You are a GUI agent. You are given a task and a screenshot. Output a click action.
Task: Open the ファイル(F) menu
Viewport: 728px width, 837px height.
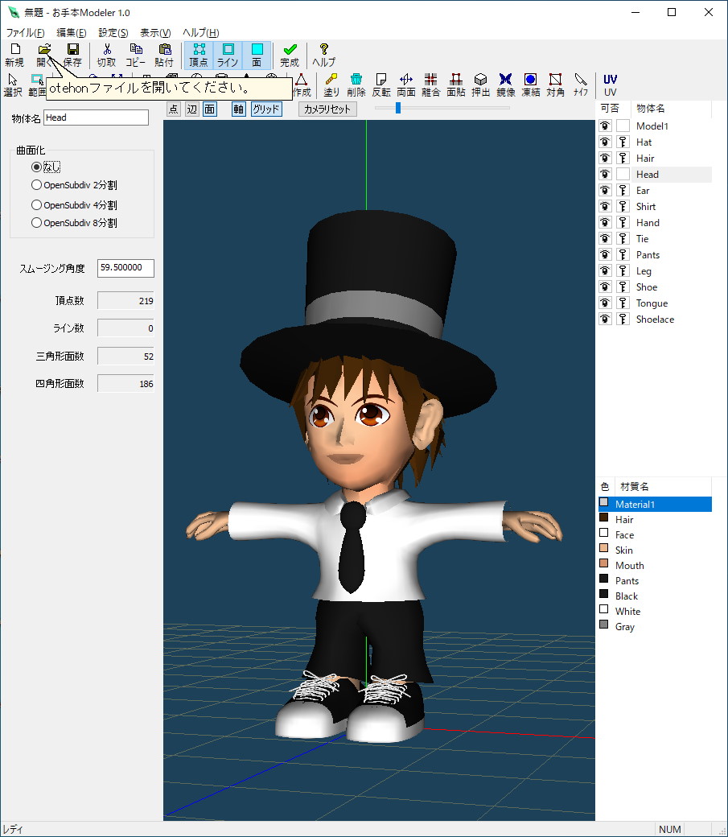point(25,33)
